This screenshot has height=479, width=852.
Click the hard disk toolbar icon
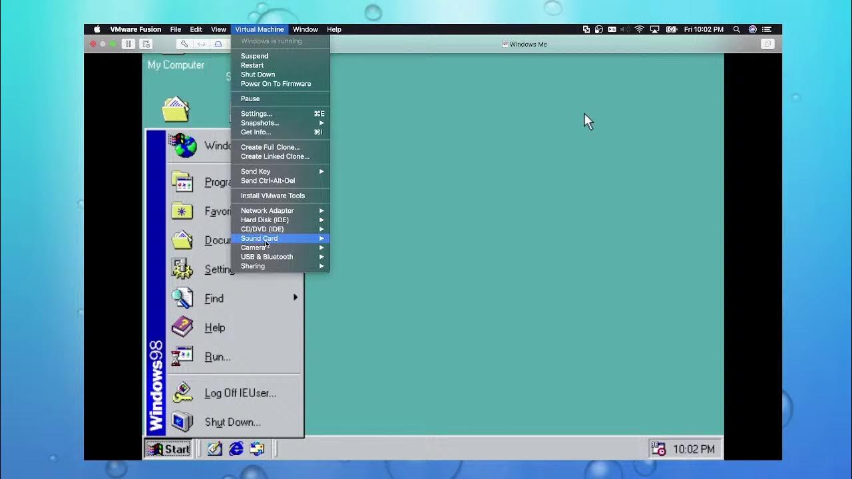[x=218, y=44]
